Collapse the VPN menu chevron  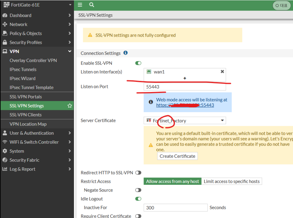coord(70,51)
